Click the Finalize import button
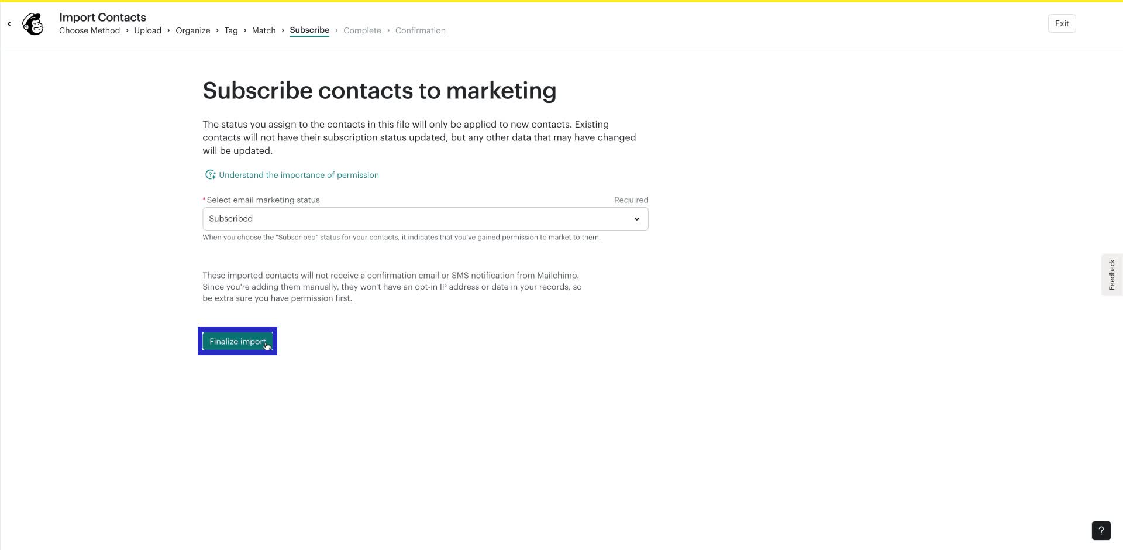 tap(237, 341)
